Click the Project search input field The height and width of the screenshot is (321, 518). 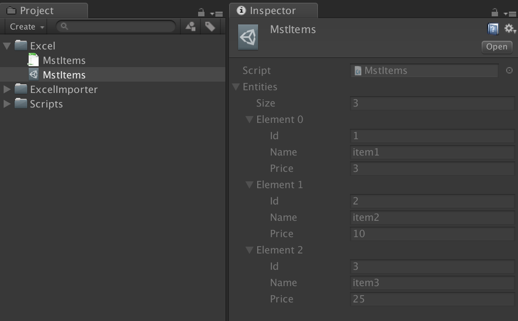point(116,26)
